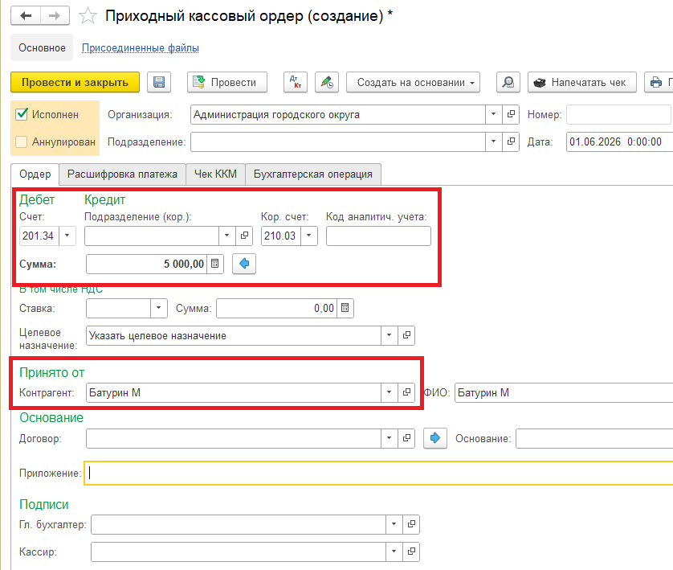Image resolution: width=673 pixels, height=570 pixels.
Task: Click into the Номер field
Action: [x=619, y=114]
